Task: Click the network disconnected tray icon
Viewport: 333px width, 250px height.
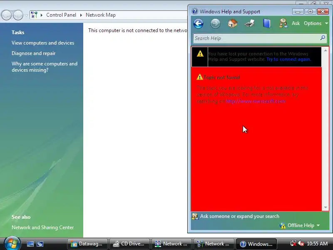Action: [293, 243]
